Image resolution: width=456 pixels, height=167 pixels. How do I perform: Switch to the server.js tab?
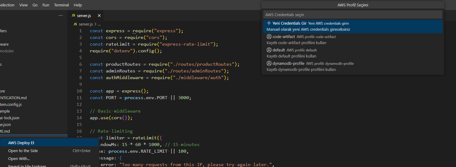point(86,16)
